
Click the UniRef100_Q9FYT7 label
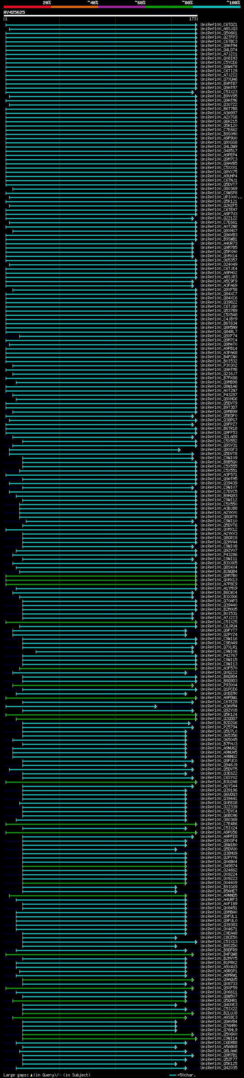click(219, 631)
